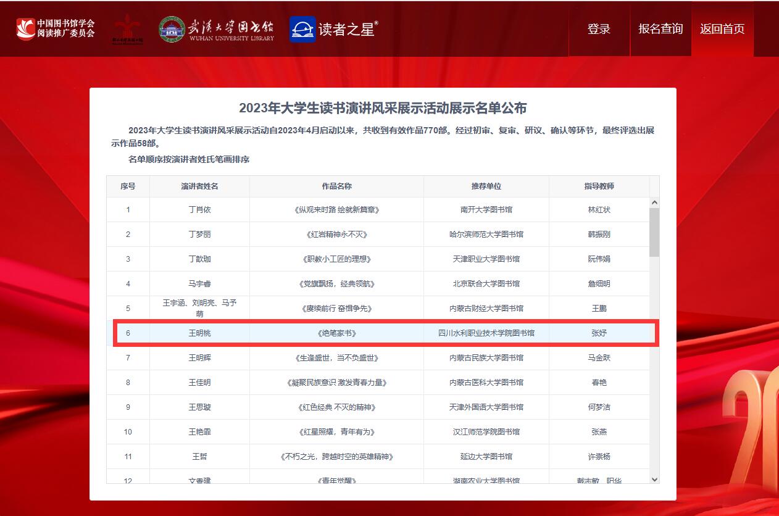779x516 pixels.
Task: Select speaker name 王佳明
Action: tap(199, 383)
